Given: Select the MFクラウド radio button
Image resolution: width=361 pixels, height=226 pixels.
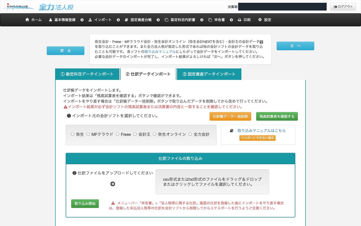Looking at the screenshot, I should [88, 134].
